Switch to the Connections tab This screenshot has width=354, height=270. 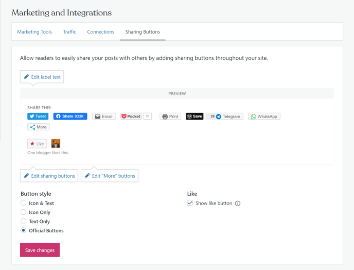click(x=101, y=32)
